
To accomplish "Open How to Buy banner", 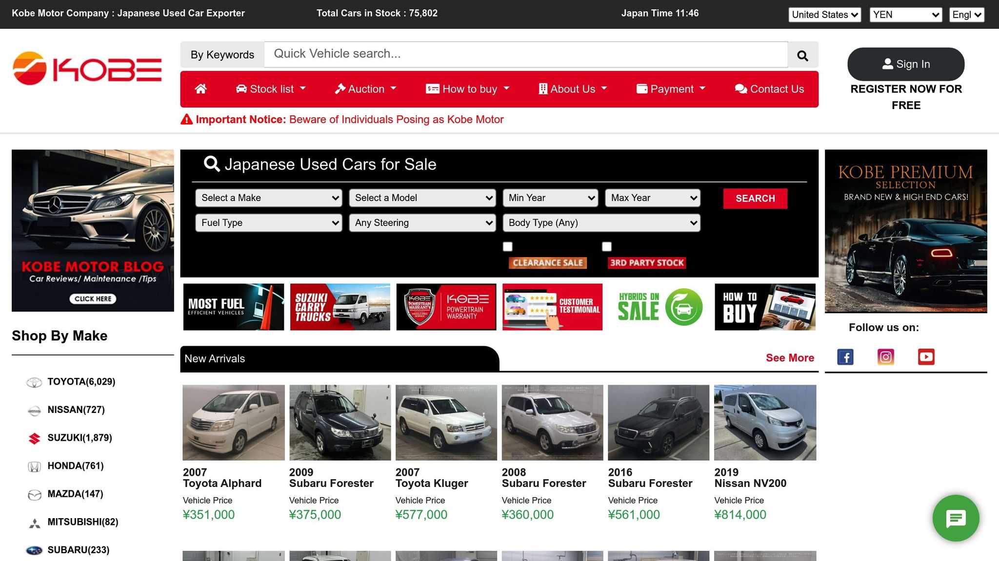I will (x=765, y=307).
